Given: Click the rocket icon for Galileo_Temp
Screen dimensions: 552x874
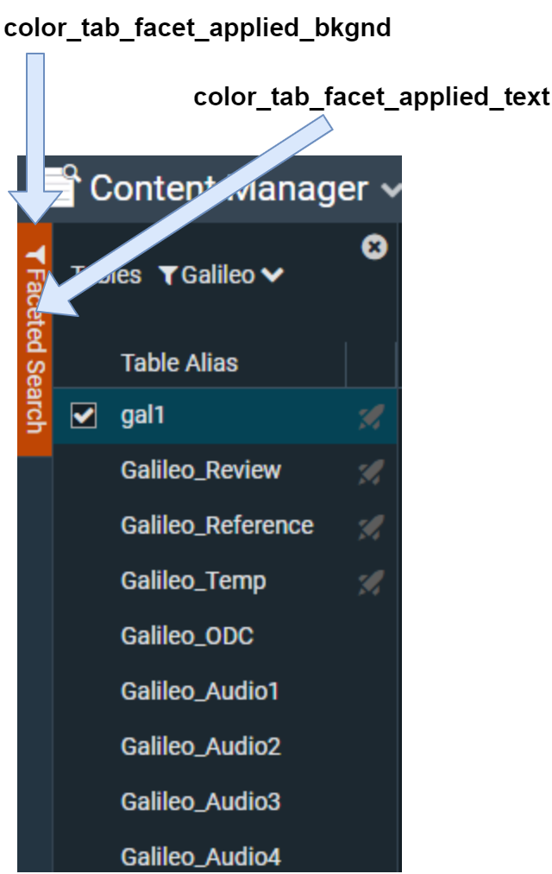Looking at the screenshot, I should point(371,583).
